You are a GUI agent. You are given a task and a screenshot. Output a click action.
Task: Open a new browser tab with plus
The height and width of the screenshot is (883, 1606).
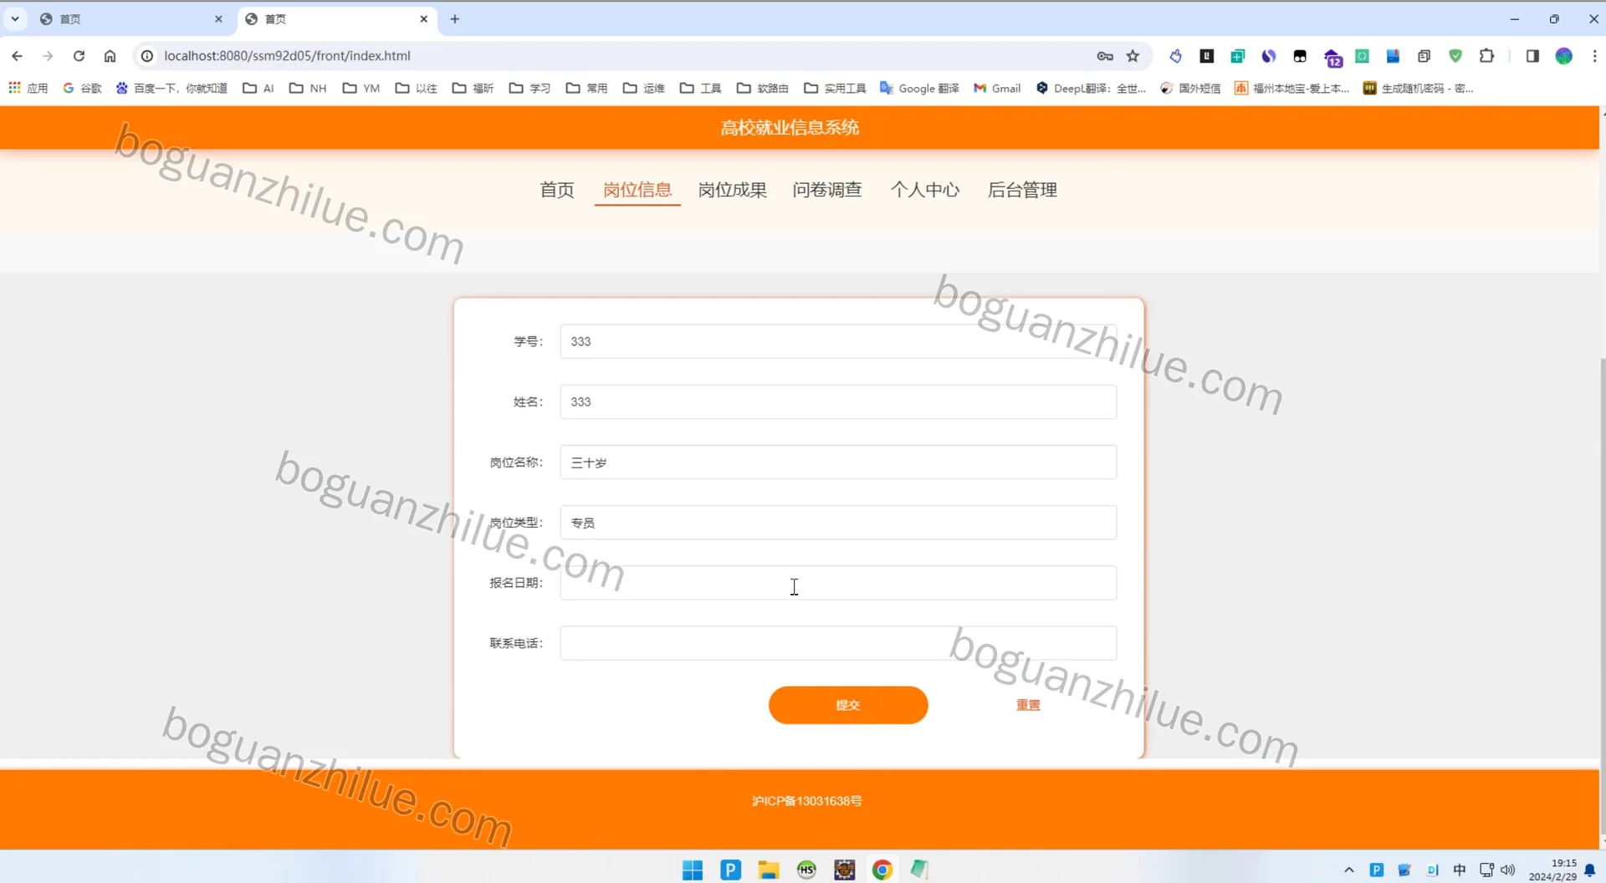coord(455,19)
